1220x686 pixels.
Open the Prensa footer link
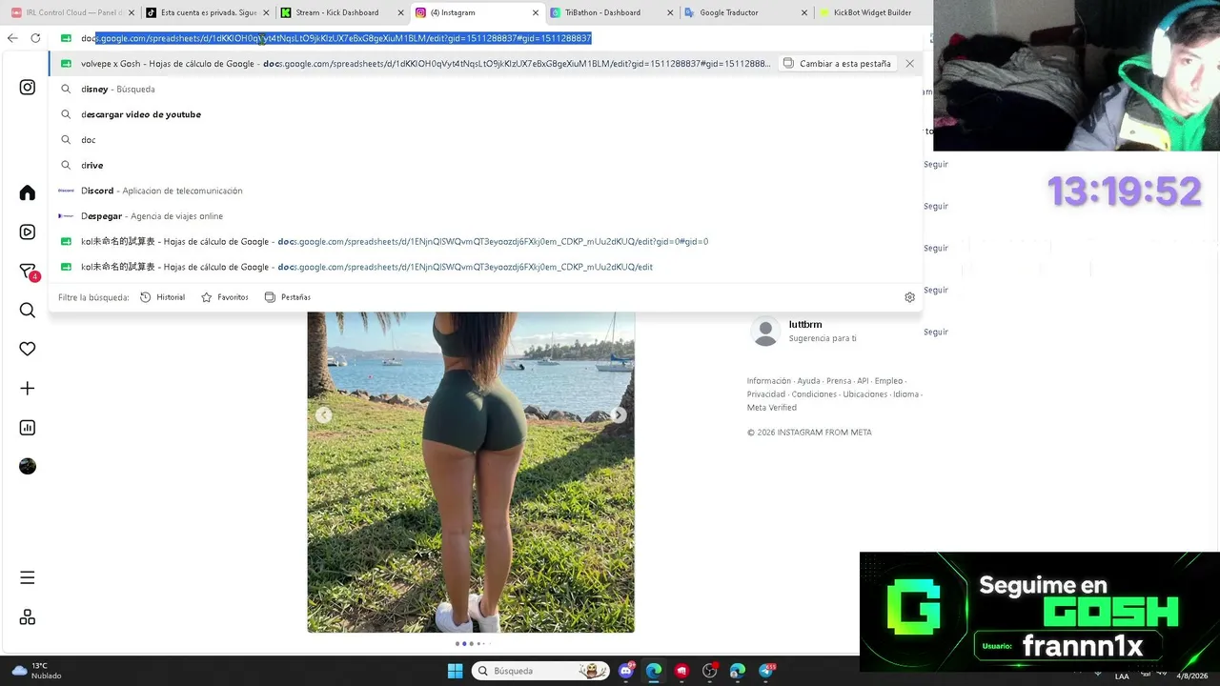[839, 381]
